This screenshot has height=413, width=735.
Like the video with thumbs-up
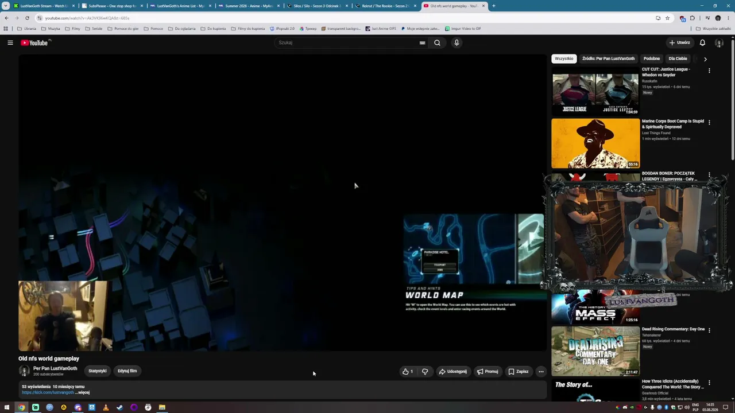click(408, 371)
